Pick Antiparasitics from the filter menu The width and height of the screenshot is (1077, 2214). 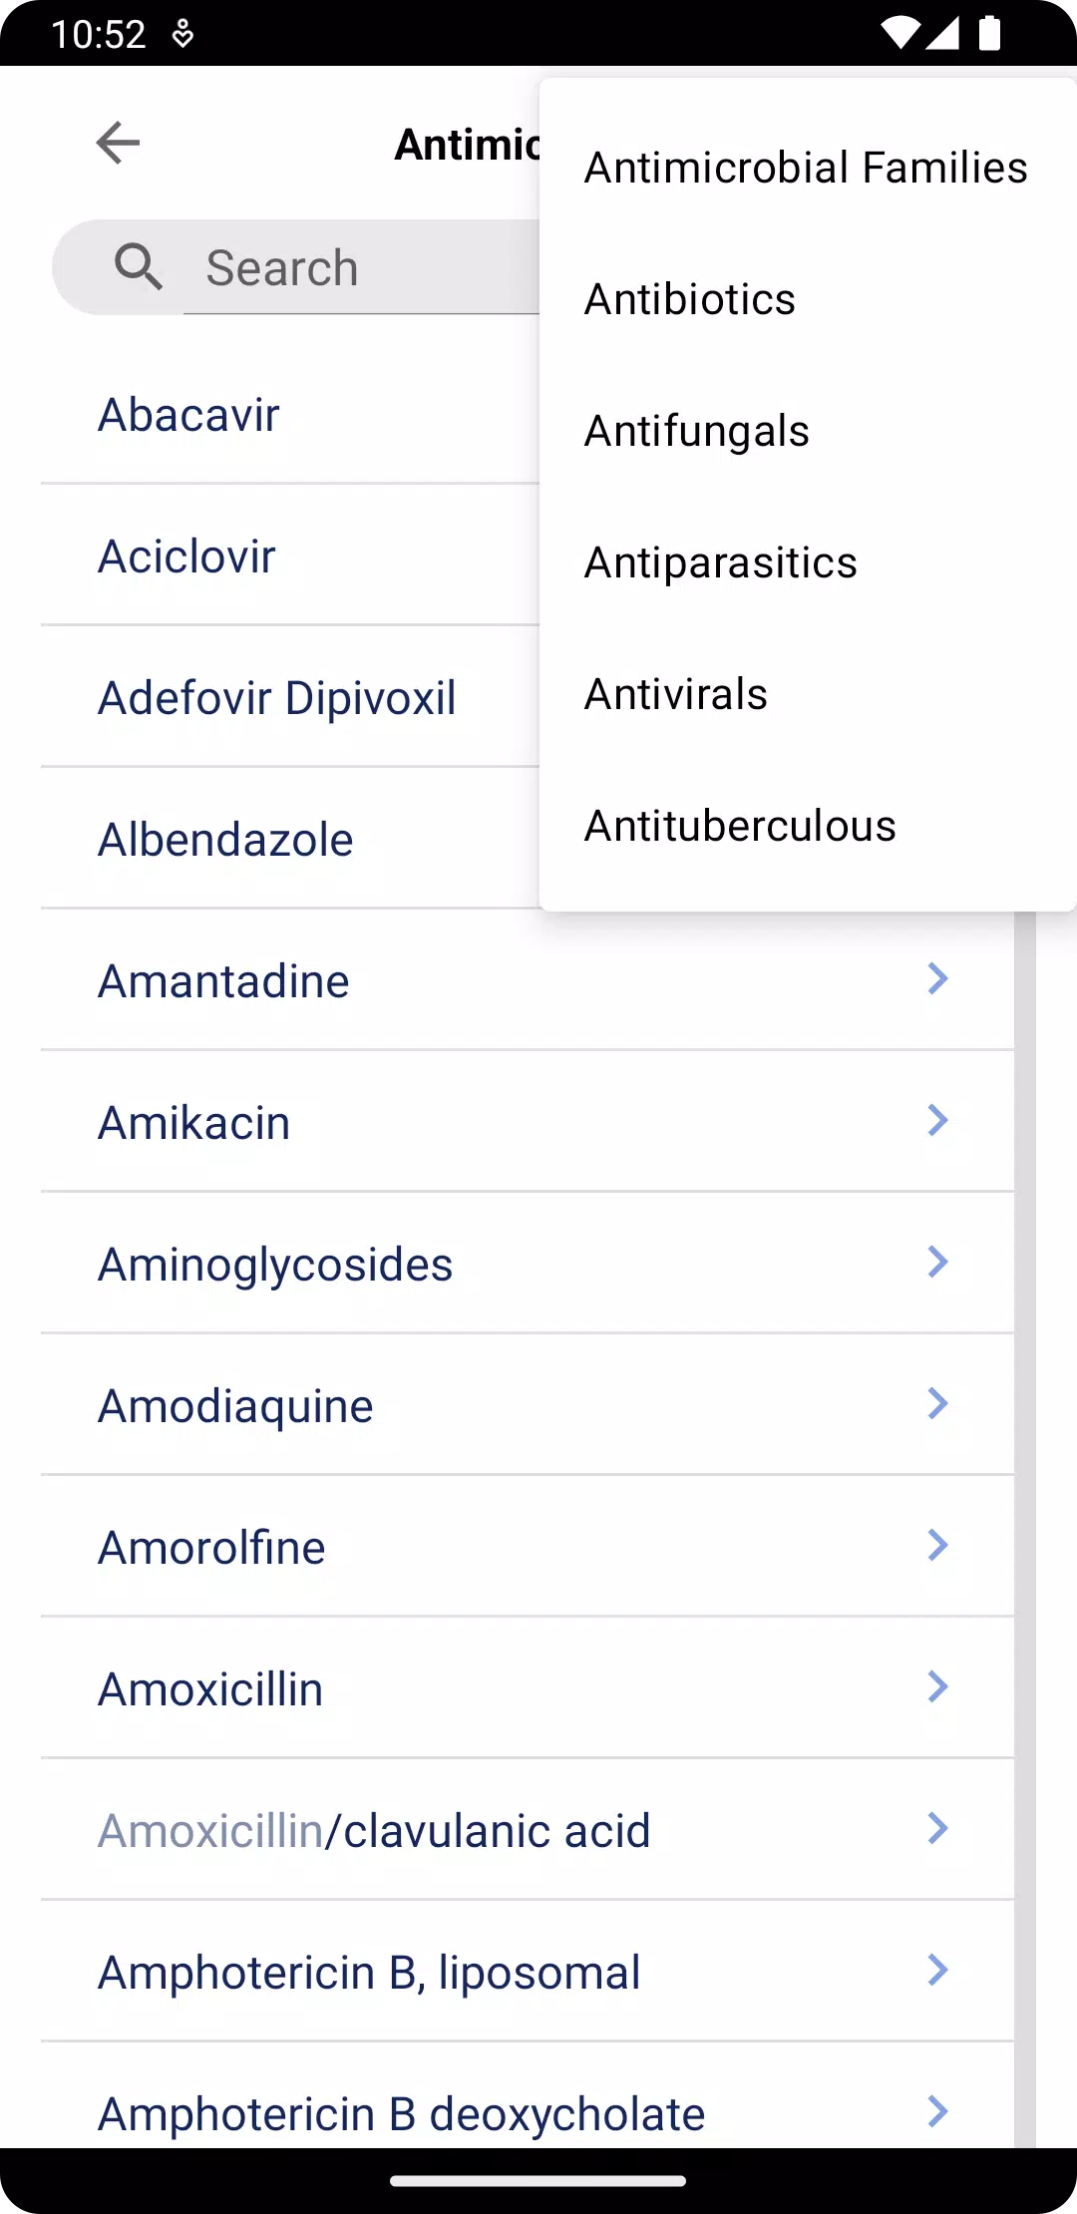808,562
